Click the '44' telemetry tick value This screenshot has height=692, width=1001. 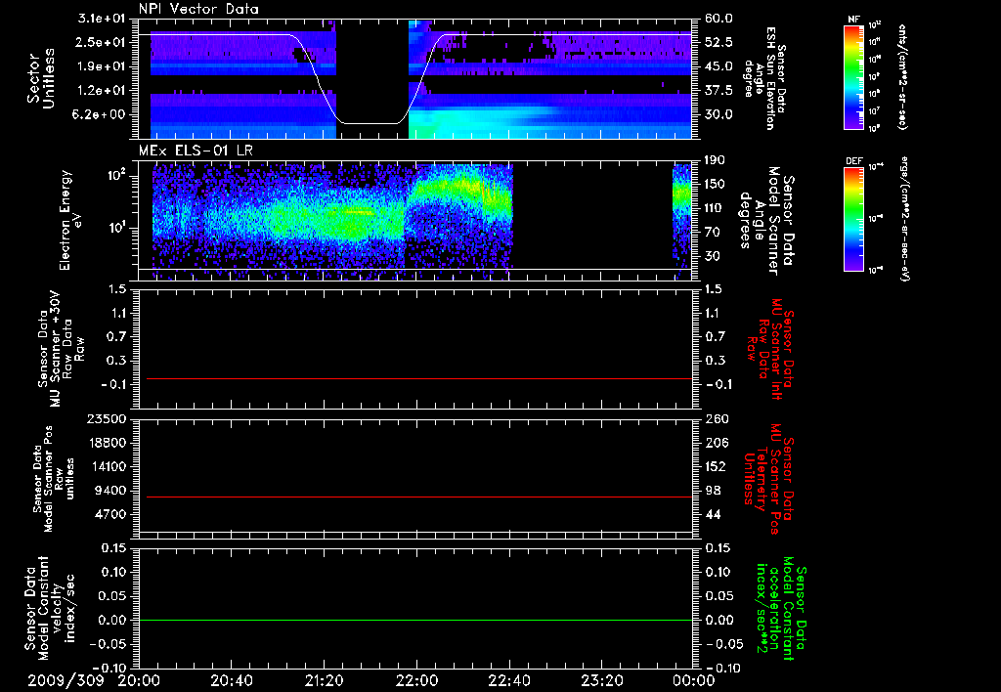(713, 514)
